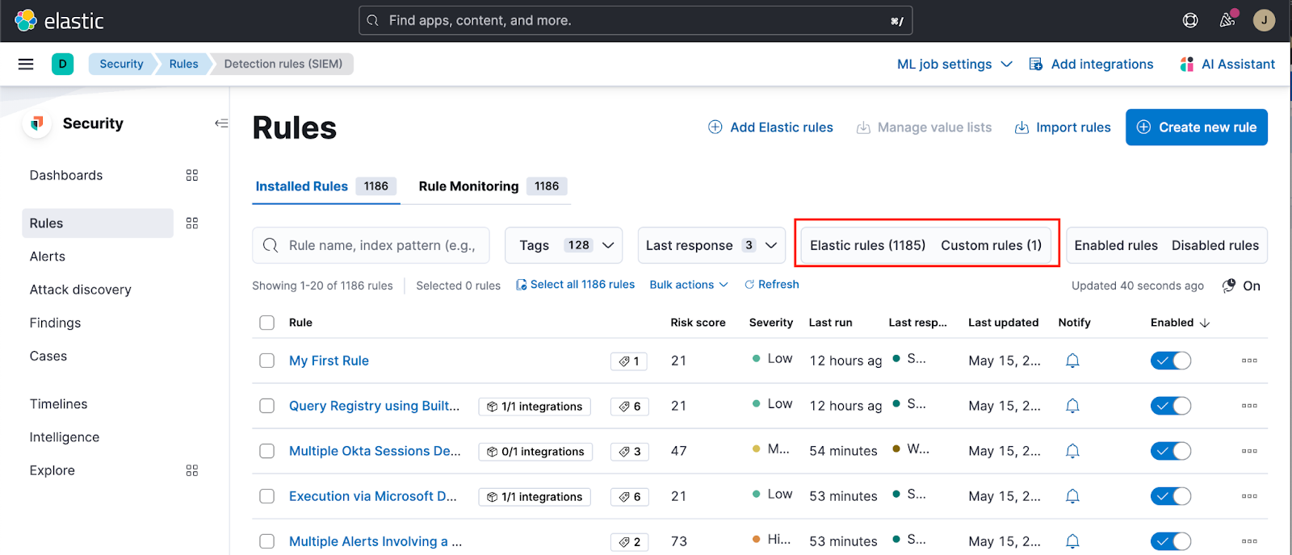Click notify bell for My First Rule
Viewport: 1292px width, 555px height.
(x=1072, y=361)
